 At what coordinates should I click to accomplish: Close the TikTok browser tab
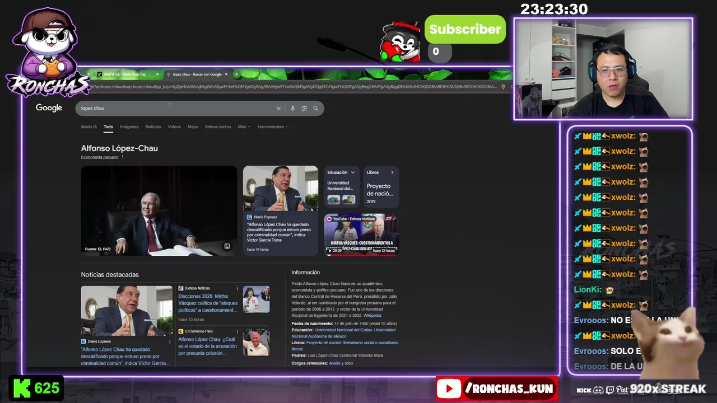[x=157, y=74]
